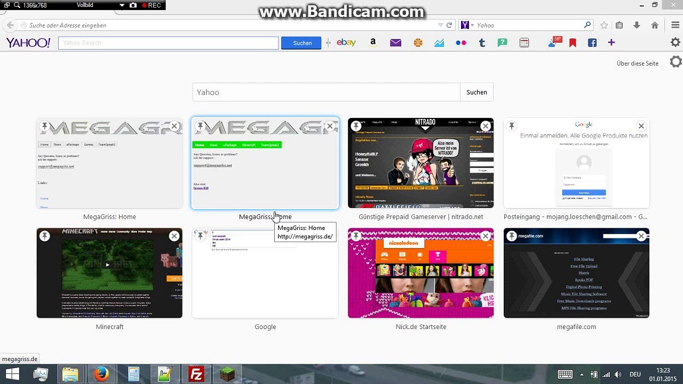683x384 pixels.
Task: Open the Google site thumbnail
Action: point(265,273)
